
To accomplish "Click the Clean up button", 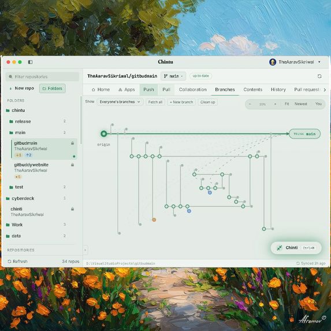I will (x=208, y=102).
